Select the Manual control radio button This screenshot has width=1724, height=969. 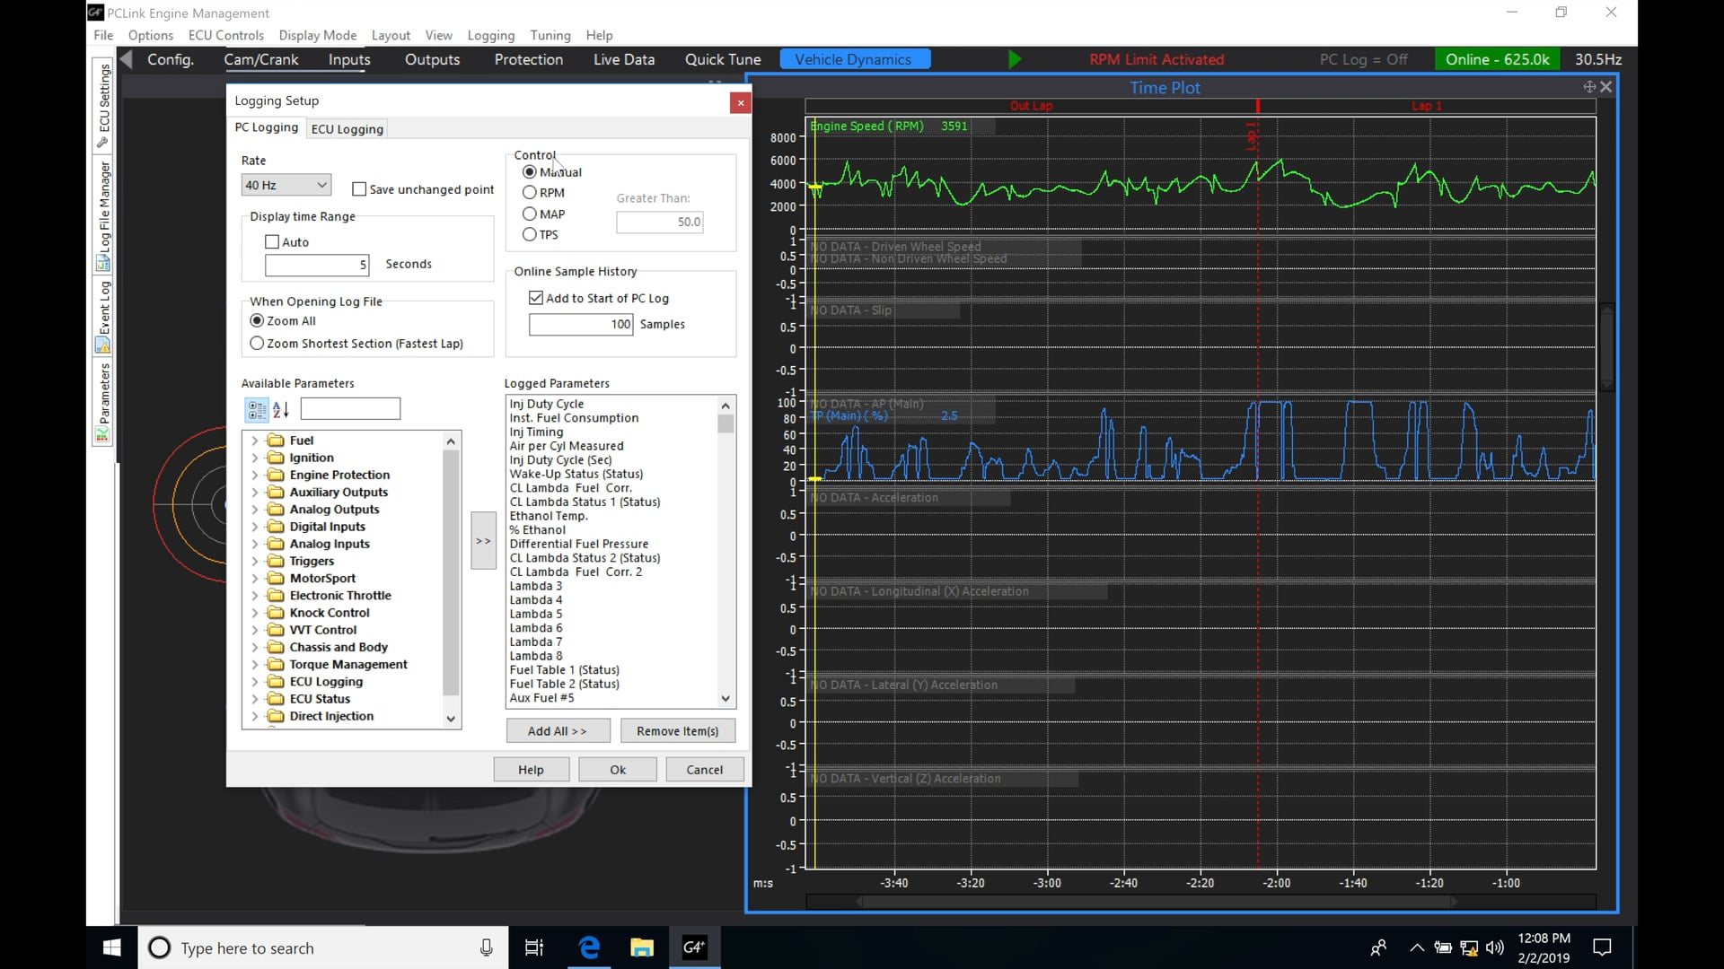pyautogui.click(x=530, y=171)
